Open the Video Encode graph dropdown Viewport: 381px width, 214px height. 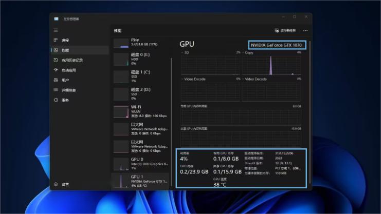tap(193, 79)
